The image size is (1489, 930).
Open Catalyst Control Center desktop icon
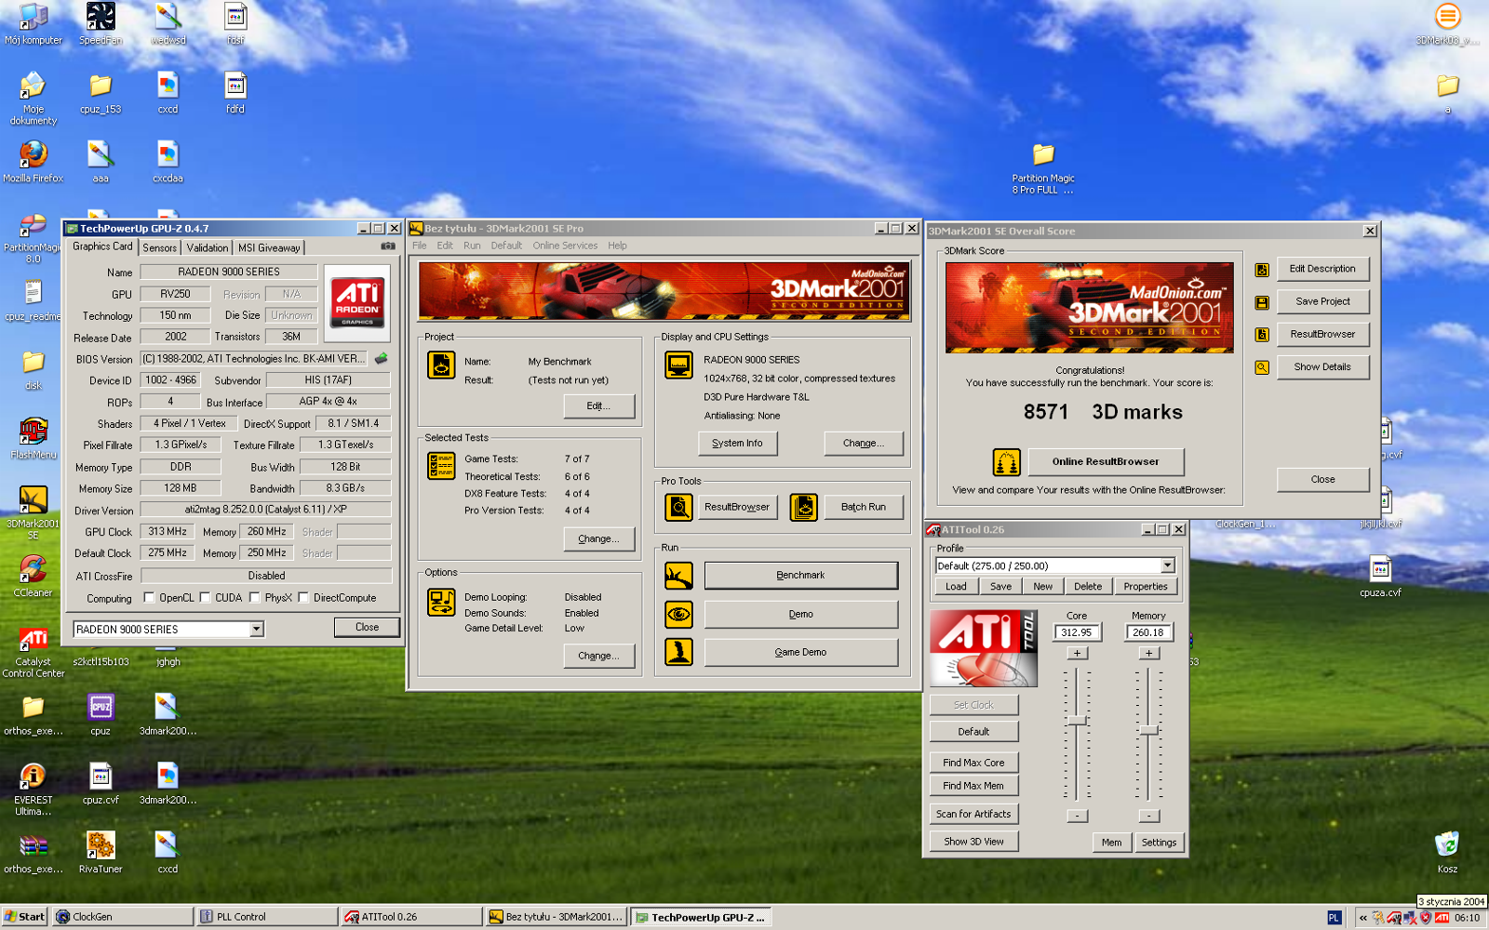[x=34, y=651]
